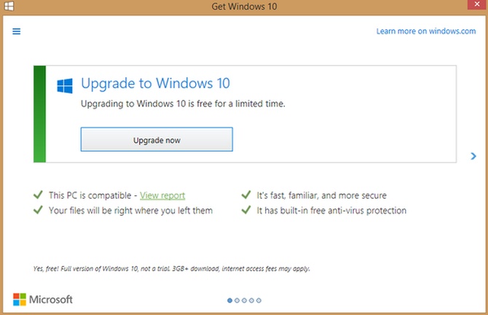
Task: Jump to the last page indicator dot
Action: [259, 300]
